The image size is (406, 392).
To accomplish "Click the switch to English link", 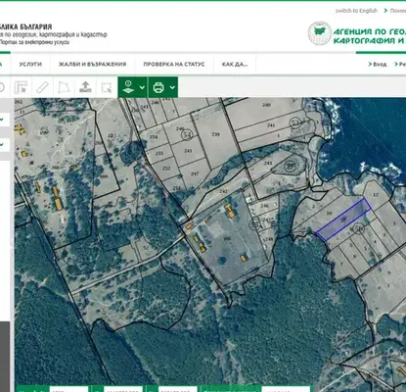I will tap(356, 11).
